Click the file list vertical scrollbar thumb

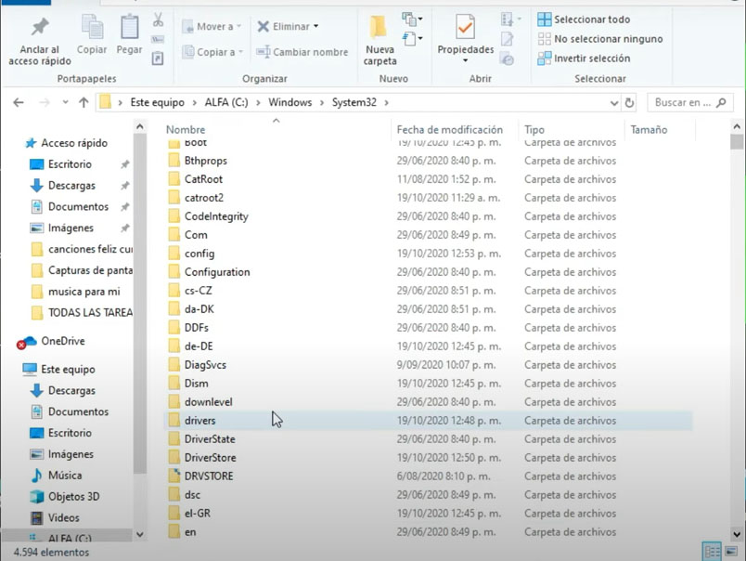[x=737, y=142]
